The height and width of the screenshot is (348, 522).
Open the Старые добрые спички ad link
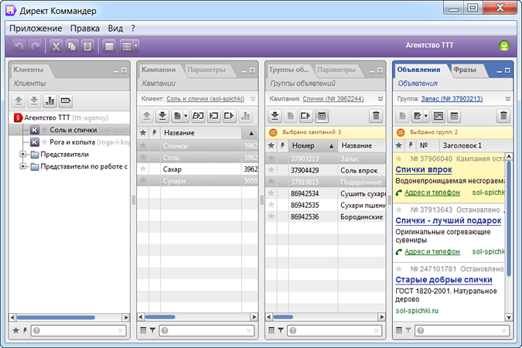444,280
